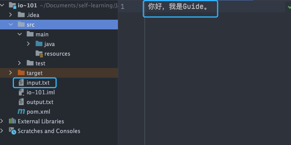Screen dimensions: 291x145
Task: Collapse the main folder chevron
Action: [20, 34]
